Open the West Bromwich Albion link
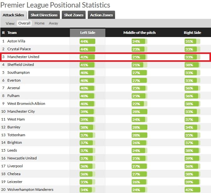 pyautogui.click(x=26, y=104)
